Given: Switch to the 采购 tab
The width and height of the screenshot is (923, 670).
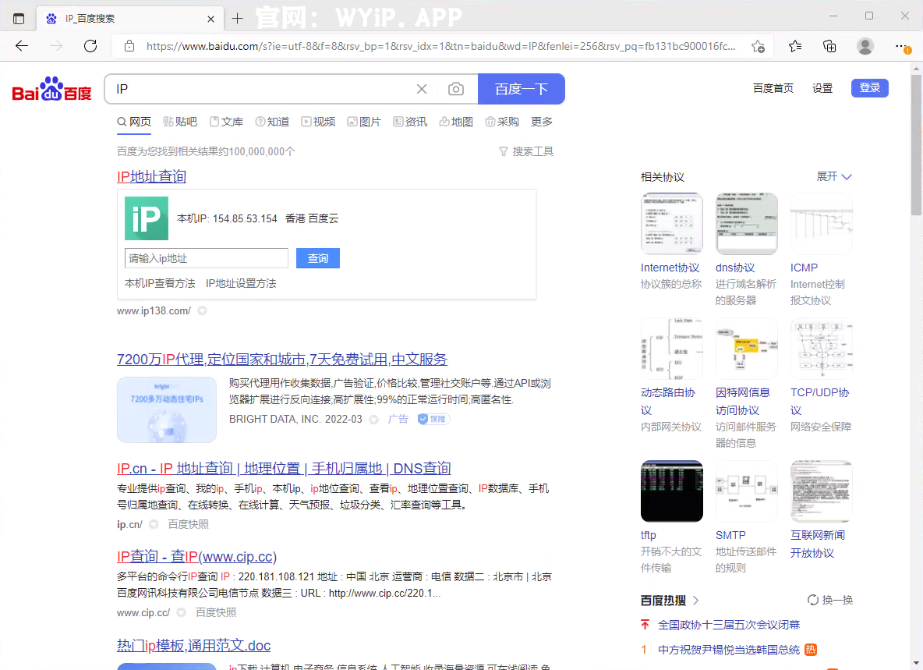Looking at the screenshot, I should point(502,122).
